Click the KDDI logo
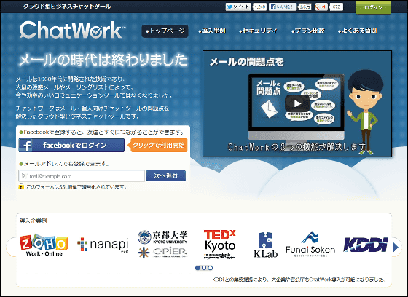408x297 pixels. [366, 245]
